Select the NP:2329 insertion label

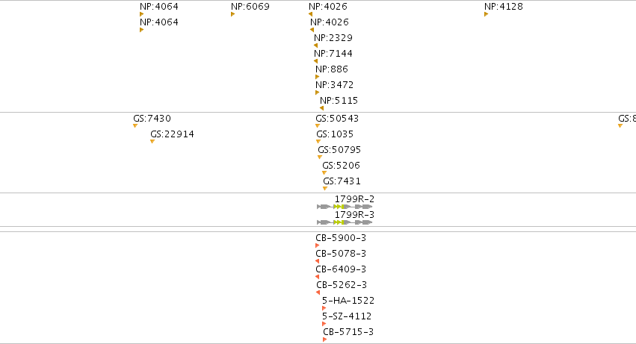333,37
